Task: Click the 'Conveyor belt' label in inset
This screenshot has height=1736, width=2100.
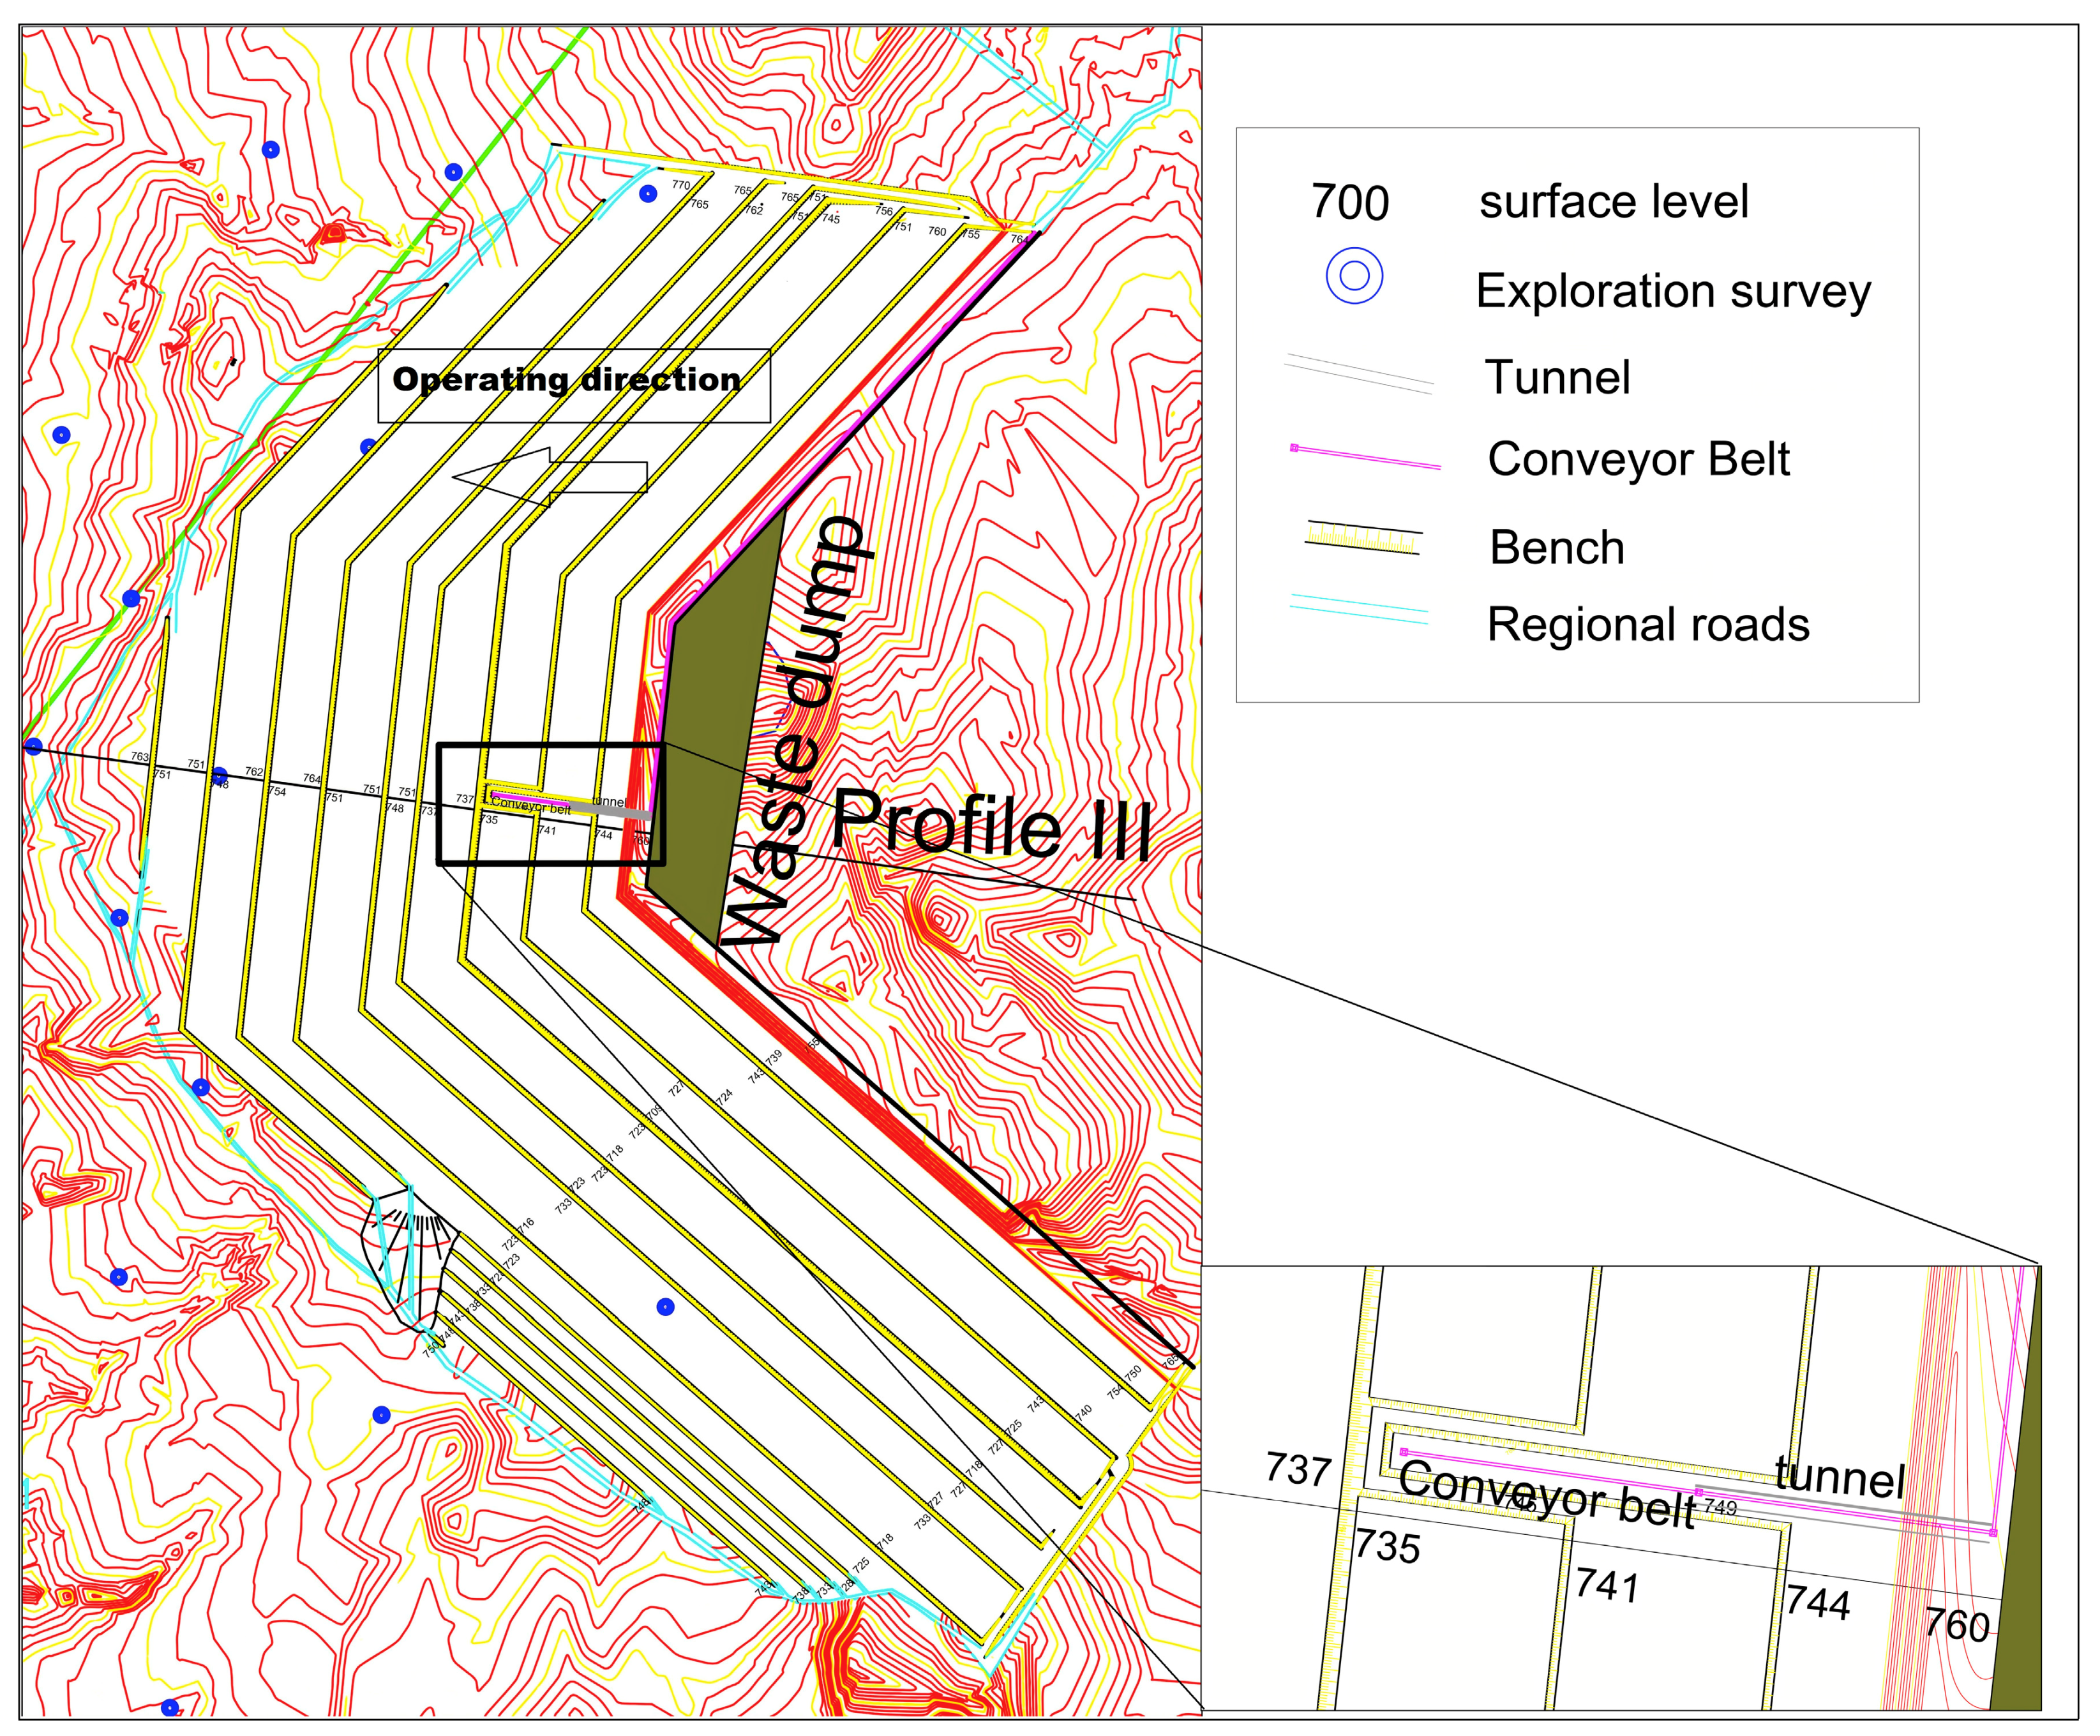Action: pos(1546,1494)
